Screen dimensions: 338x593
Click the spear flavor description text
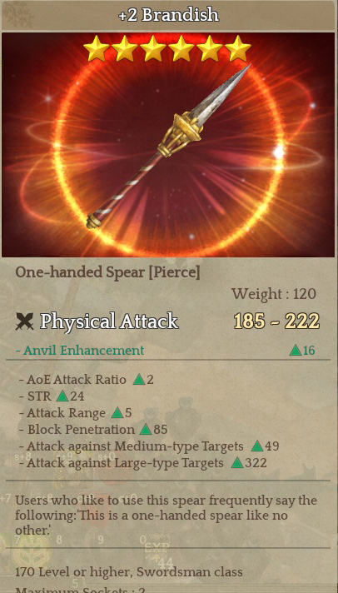tap(166, 515)
